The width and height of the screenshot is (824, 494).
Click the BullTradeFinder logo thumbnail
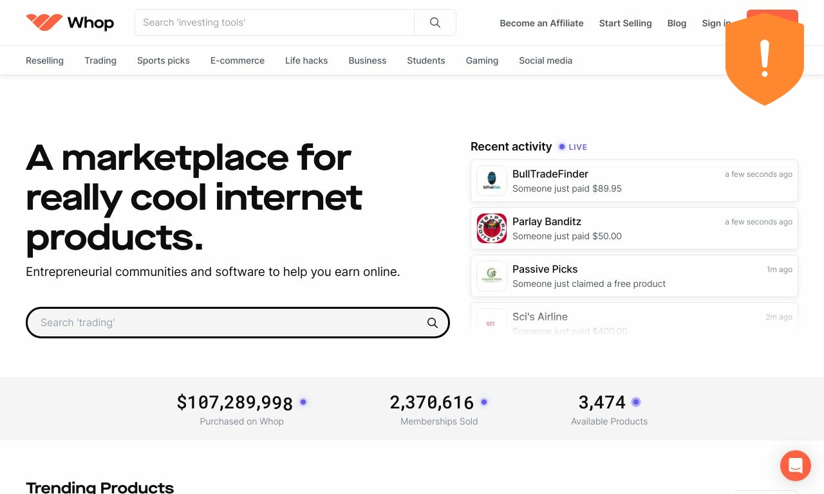click(492, 181)
